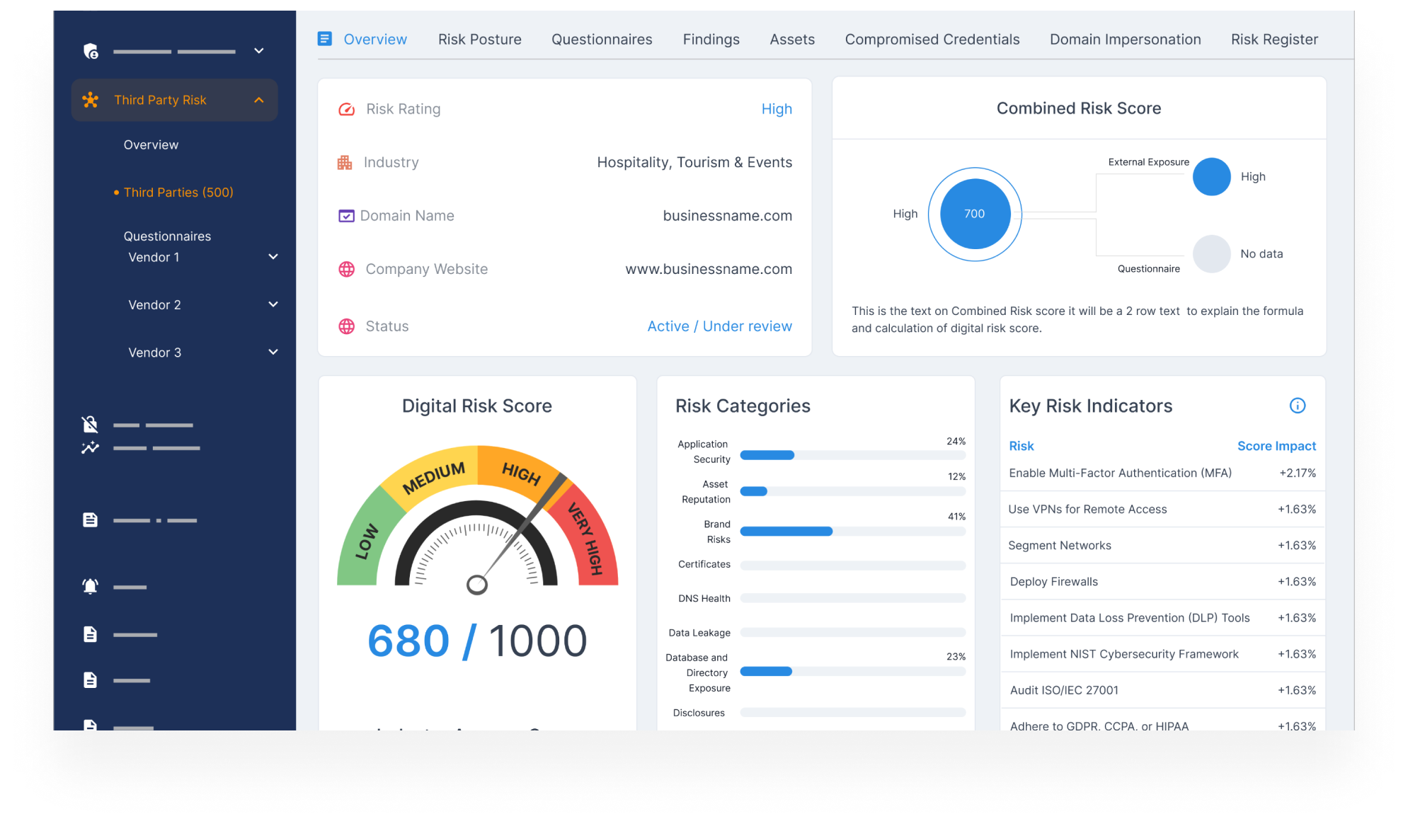Click the Domain Name window icon
The width and height of the screenshot is (1408, 826).
tap(346, 216)
